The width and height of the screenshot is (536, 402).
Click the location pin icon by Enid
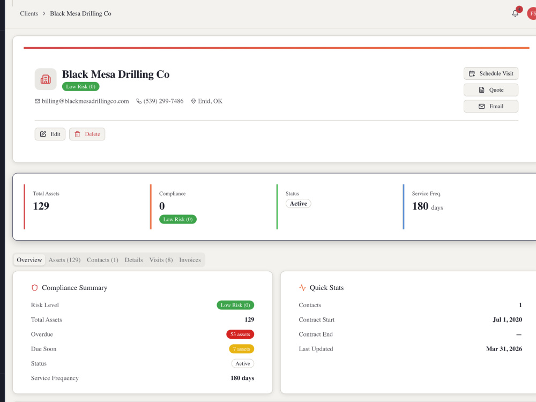tap(193, 101)
